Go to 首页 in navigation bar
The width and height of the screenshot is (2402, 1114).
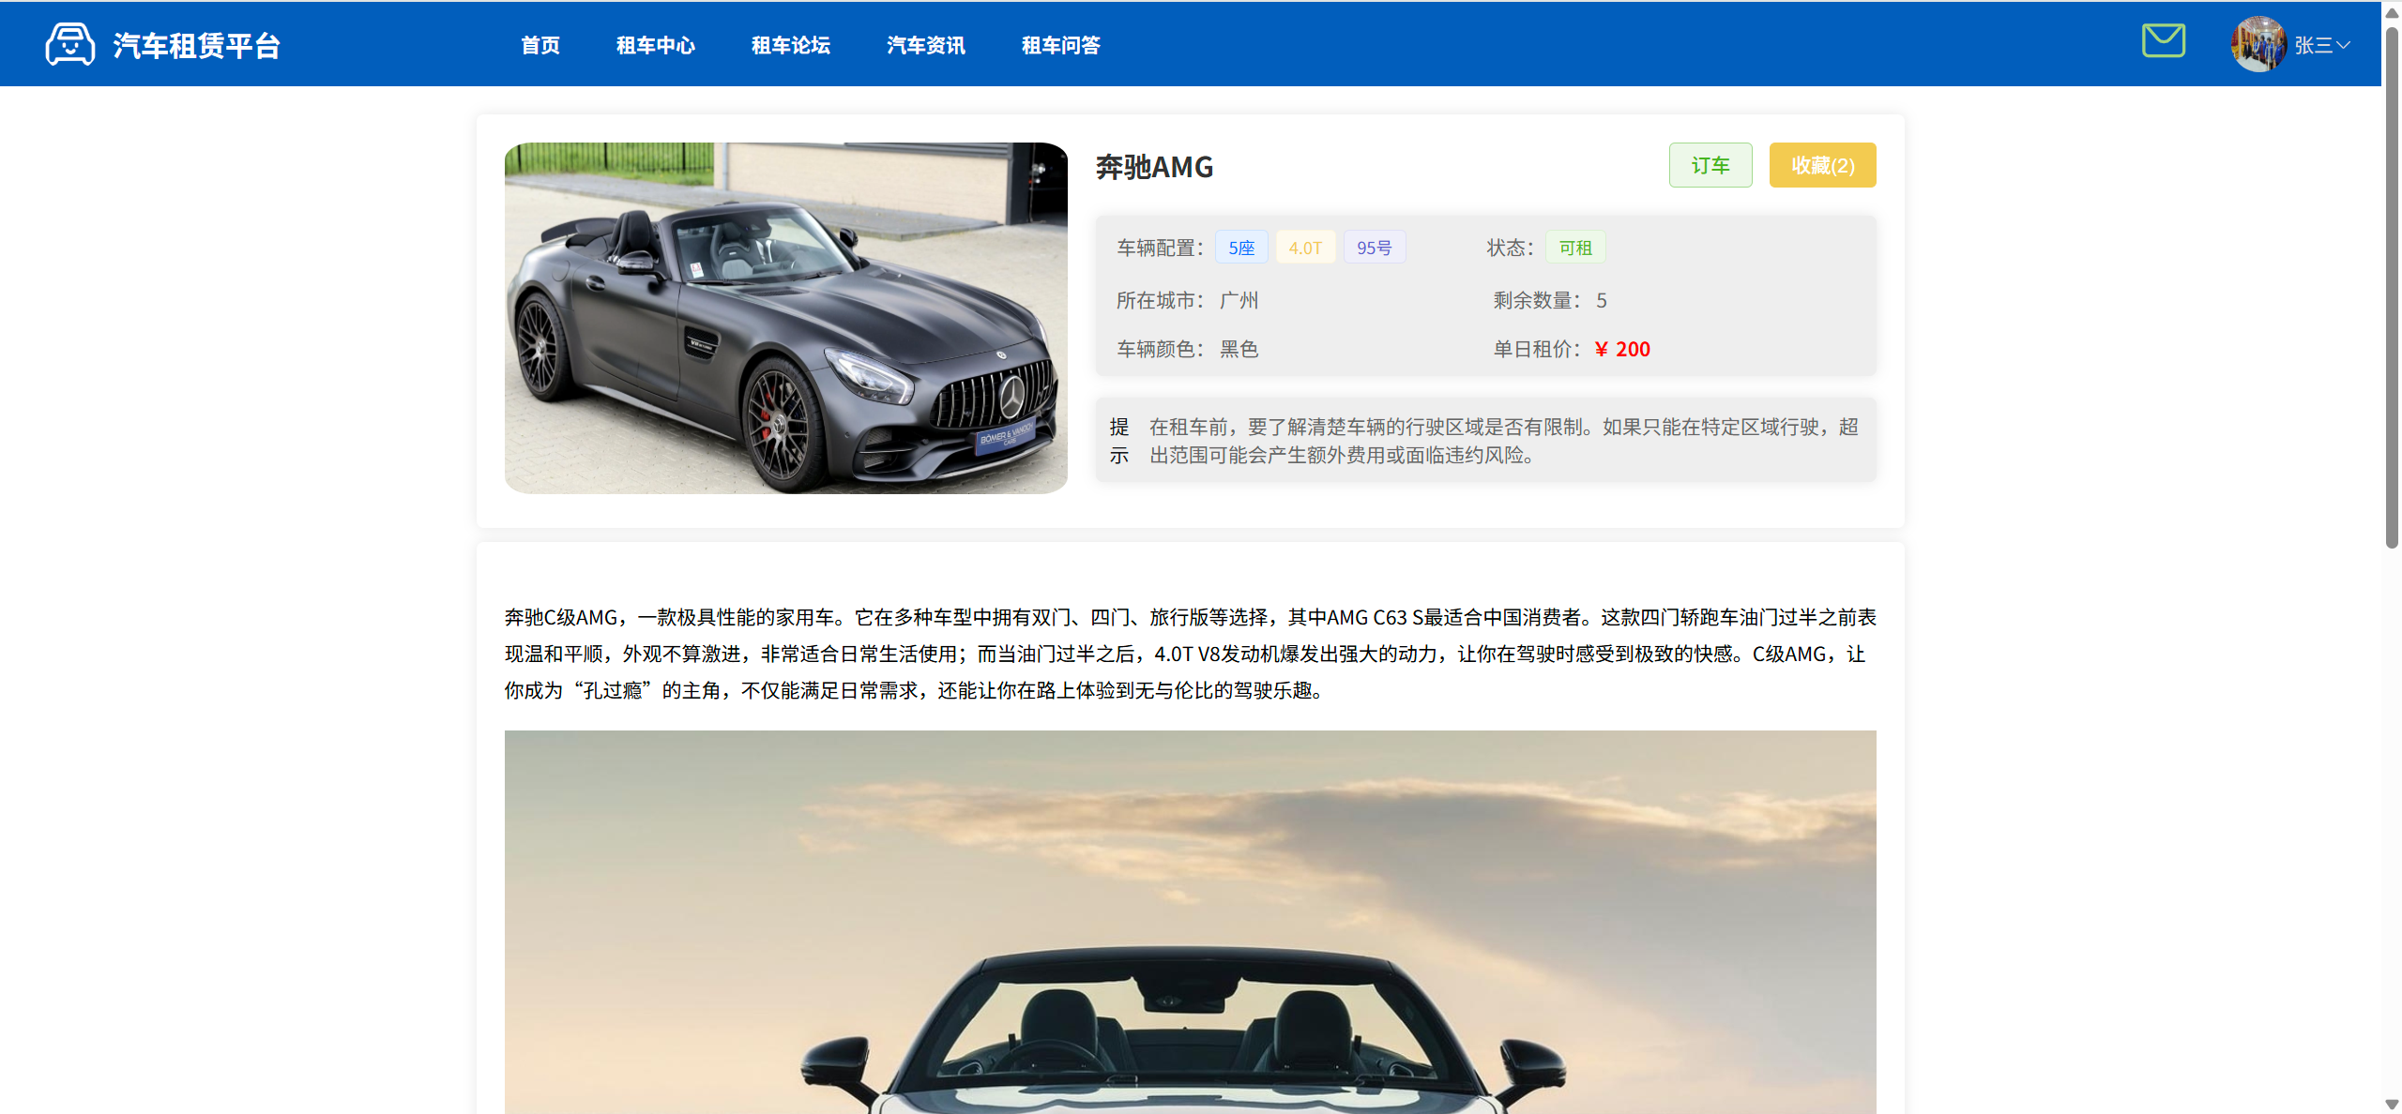click(x=540, y=45)
